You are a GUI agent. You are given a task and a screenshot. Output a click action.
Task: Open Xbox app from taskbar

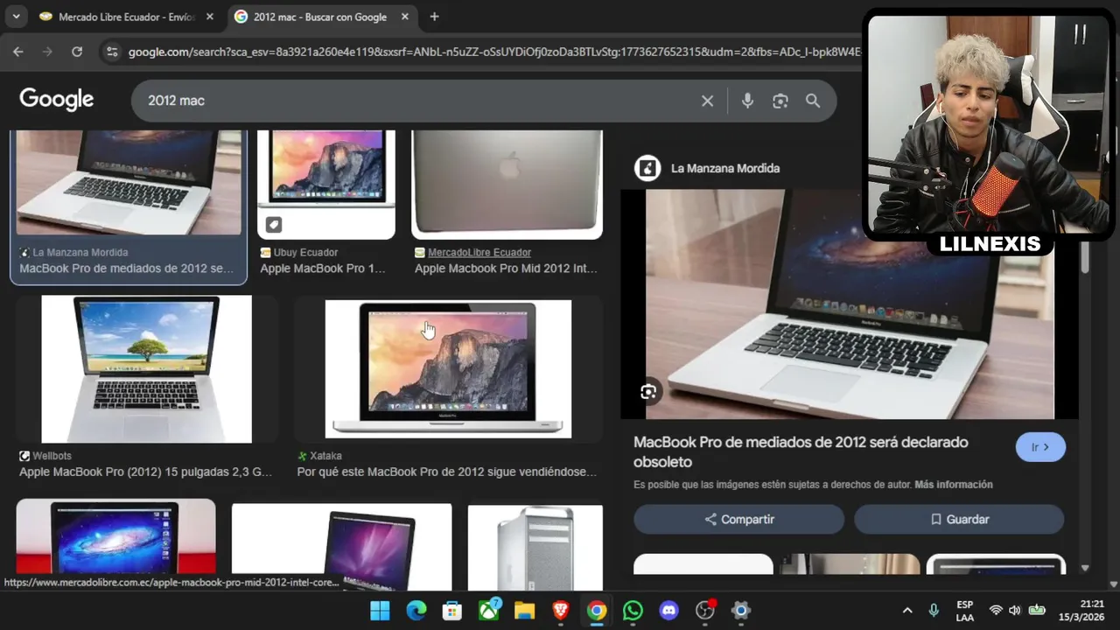point(489,610)
